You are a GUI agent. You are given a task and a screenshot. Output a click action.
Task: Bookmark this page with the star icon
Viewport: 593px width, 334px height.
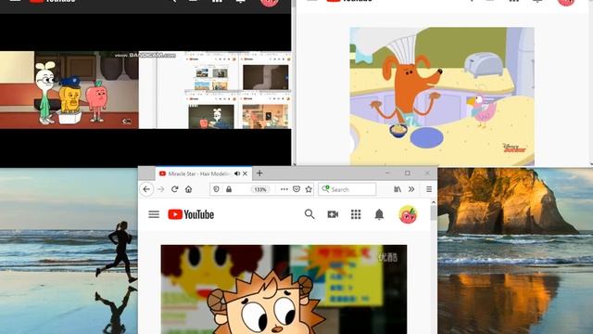309,189
